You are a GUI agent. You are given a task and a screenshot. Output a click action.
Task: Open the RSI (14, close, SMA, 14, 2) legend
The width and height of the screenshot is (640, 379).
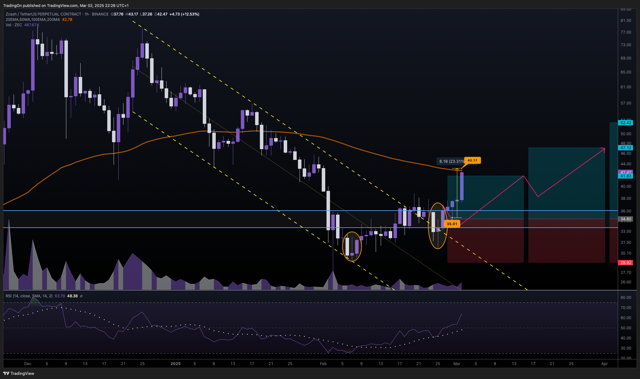[29, 296]
